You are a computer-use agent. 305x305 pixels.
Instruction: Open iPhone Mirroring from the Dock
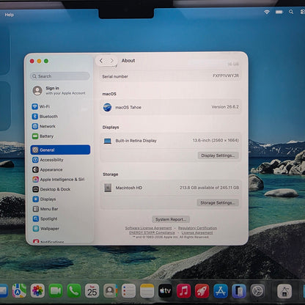click(x=239, y=291)
